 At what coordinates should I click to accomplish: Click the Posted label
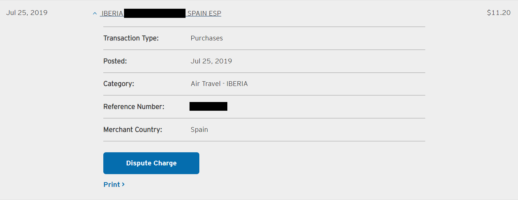115,61
